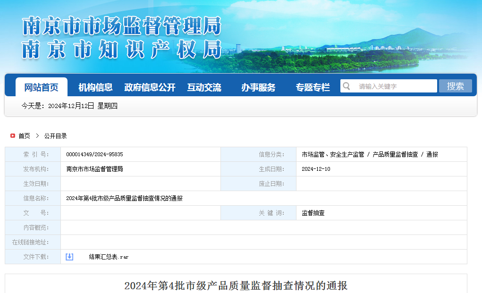The height and width of the screenshot is (293, 482).
Task: Click the index number 000014349/2024-95835
Action: click(94, 154)
